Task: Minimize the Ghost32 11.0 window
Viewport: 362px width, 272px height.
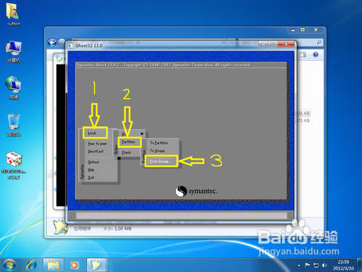Action: point(264,44)
